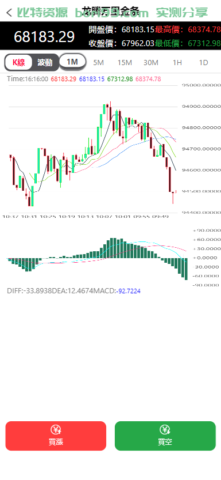Tap the back arrow icon

point(9,13)
